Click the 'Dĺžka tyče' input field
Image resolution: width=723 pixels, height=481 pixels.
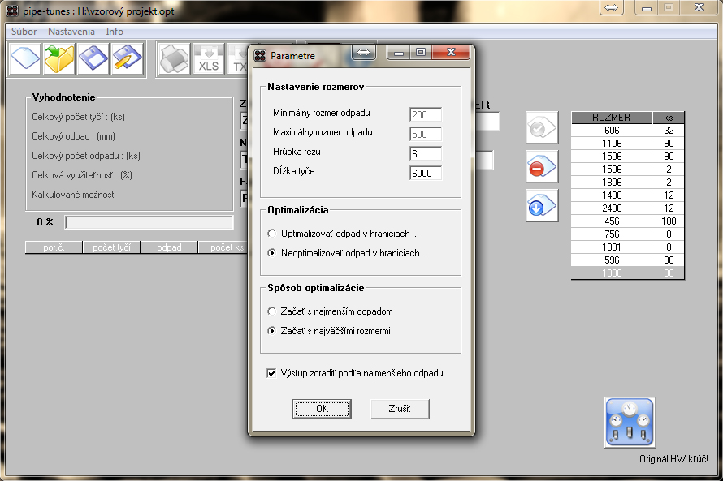point(426,172)
